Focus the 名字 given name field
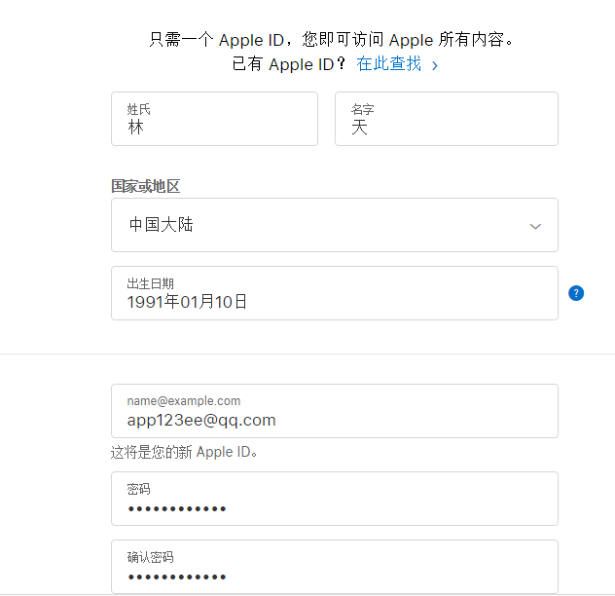 point(447,119)
